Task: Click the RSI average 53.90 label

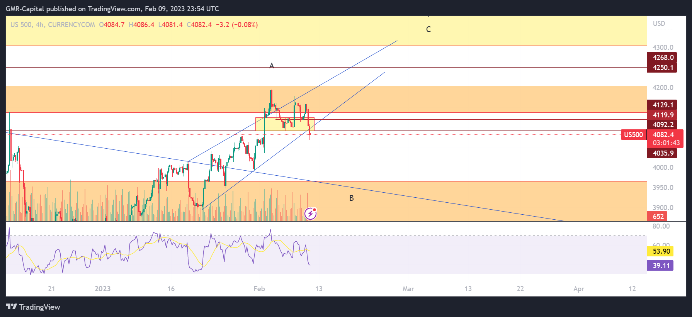Action: tap(660, 251)
